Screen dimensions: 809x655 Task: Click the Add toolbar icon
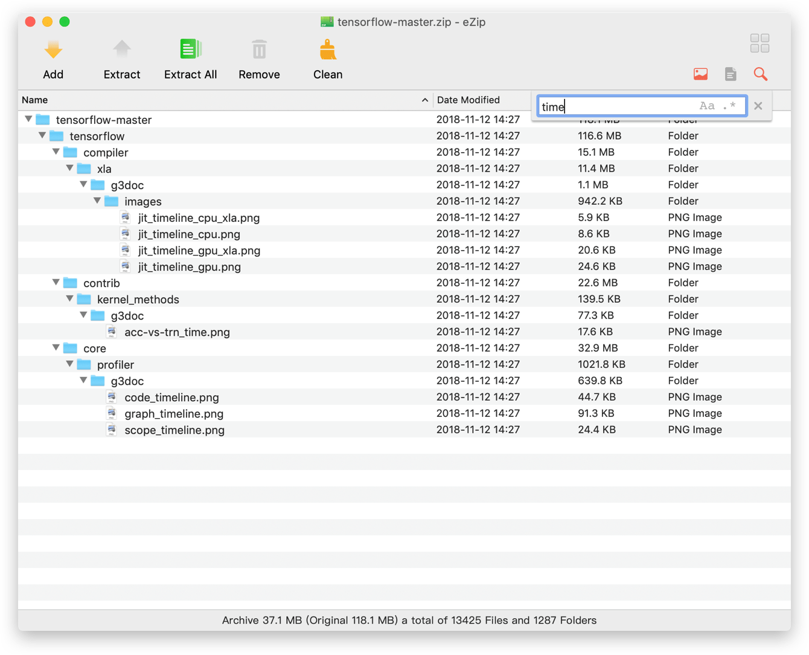(53, 50)
